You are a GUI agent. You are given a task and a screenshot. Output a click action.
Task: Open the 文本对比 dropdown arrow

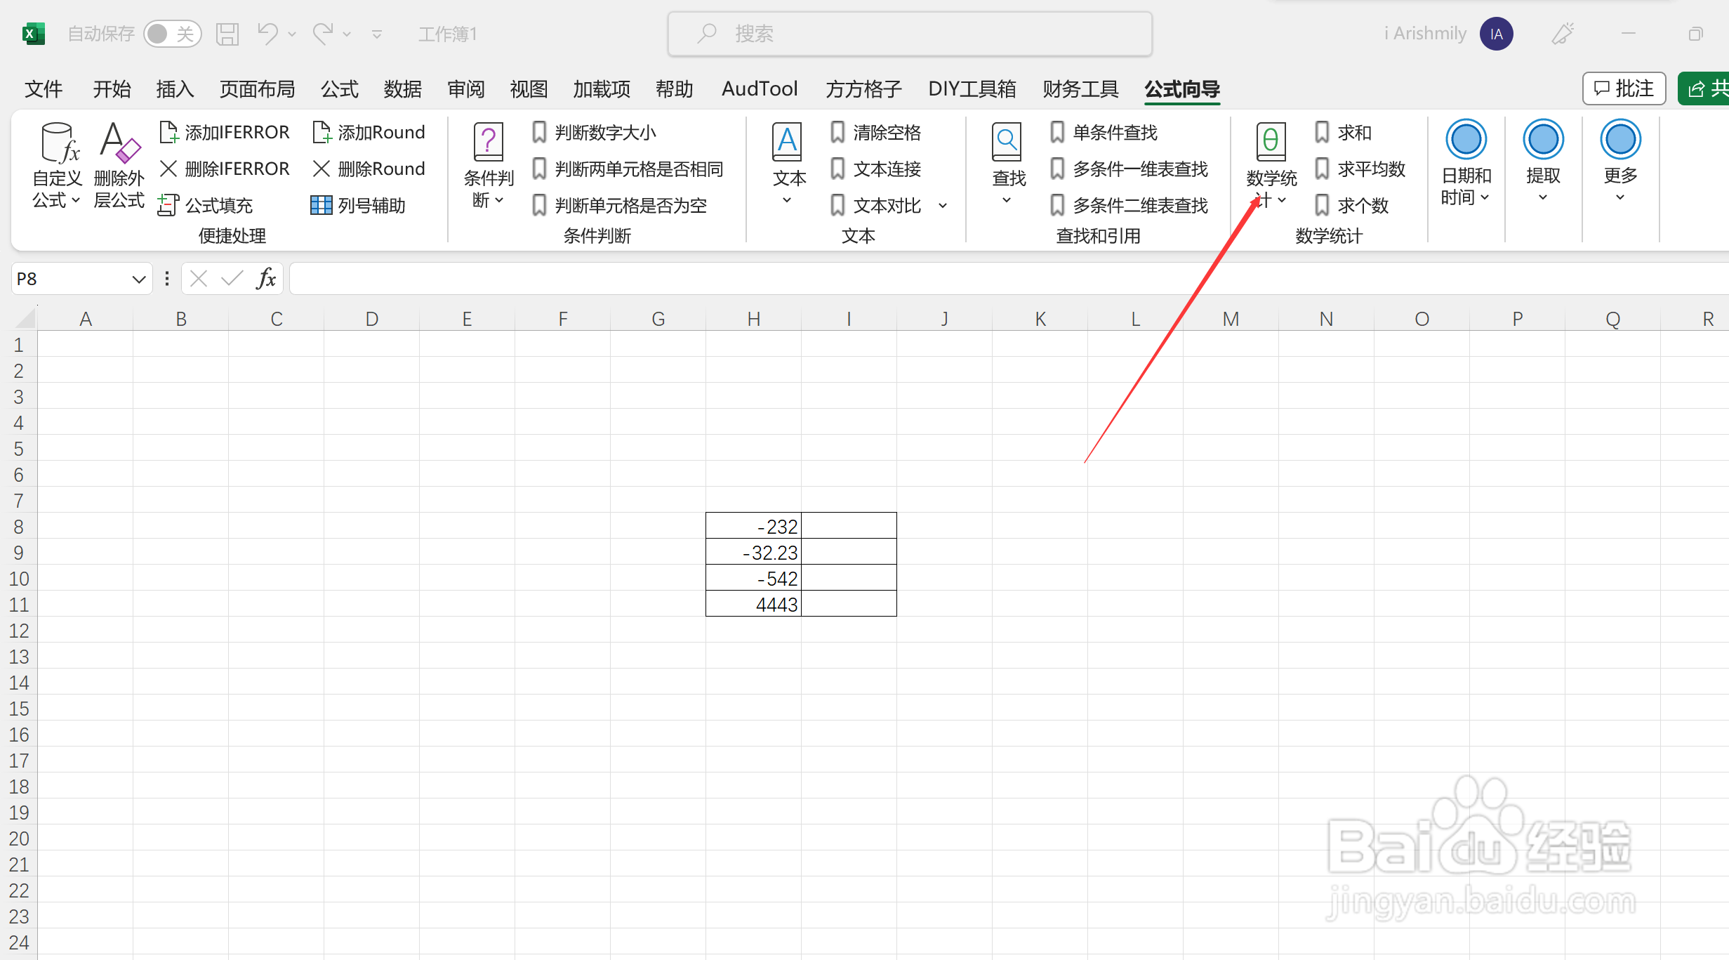coord(943,206)
